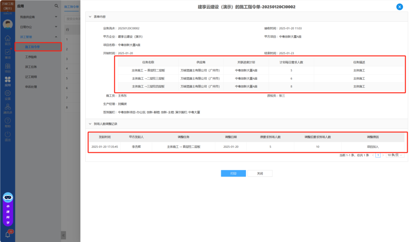This screenshot has height=242, width=409.
Task: Click the blue 打印 button
Action: tap(233, 173)
